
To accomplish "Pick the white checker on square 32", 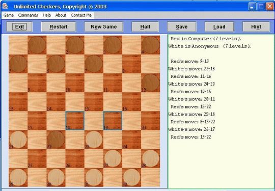I will [x=132, y=177].
